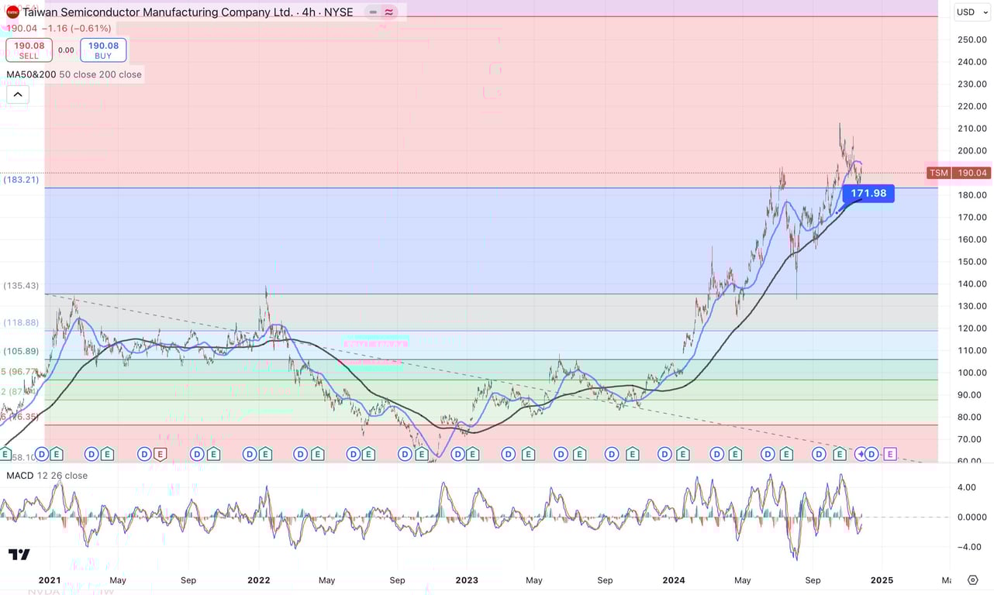Click the −4.00 MACD scale label
This screenshot has width=994, height=595.
pos(970,546)
